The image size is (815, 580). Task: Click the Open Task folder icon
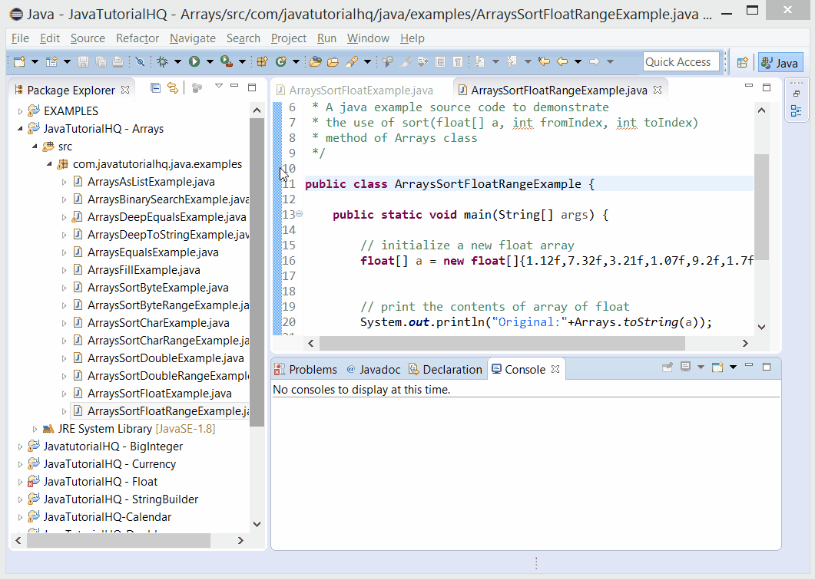point(333,62)
